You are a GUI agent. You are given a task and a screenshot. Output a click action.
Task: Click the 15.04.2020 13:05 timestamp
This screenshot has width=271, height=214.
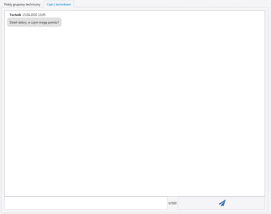[x=34, y=15]
